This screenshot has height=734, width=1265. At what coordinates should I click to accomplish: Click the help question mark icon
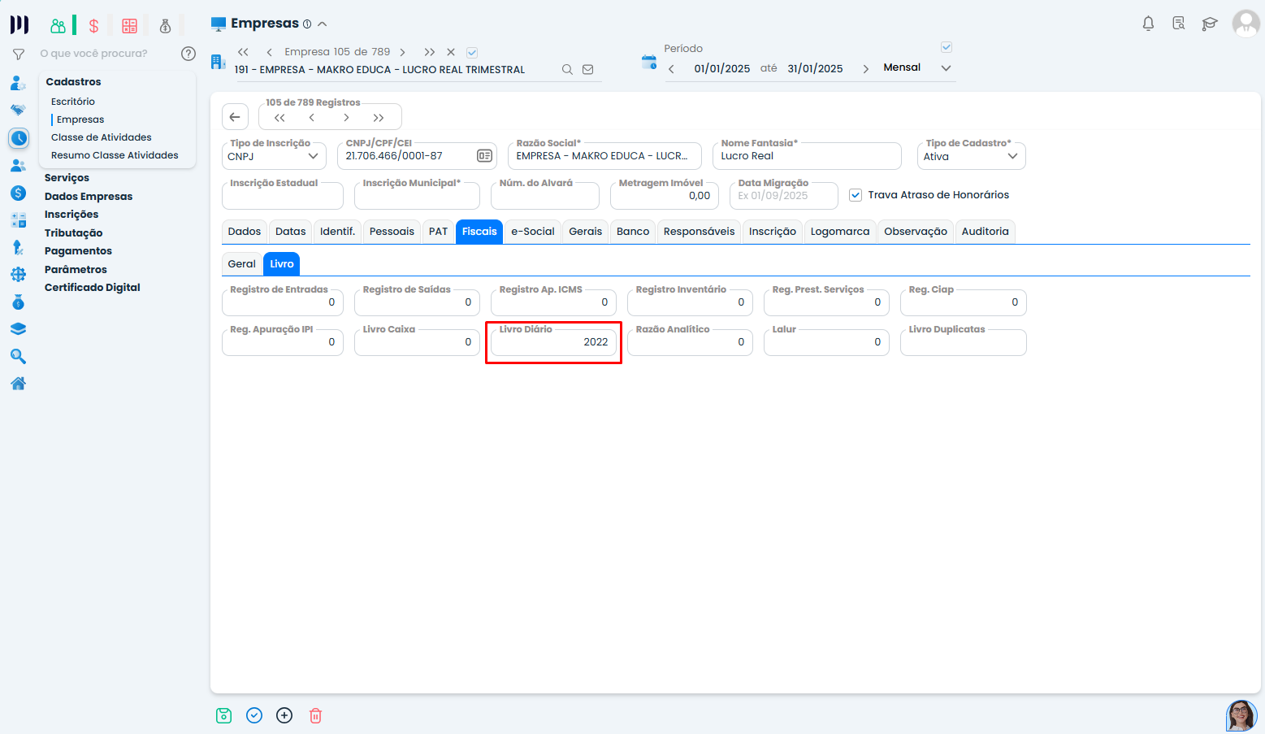tap(188, 54)
